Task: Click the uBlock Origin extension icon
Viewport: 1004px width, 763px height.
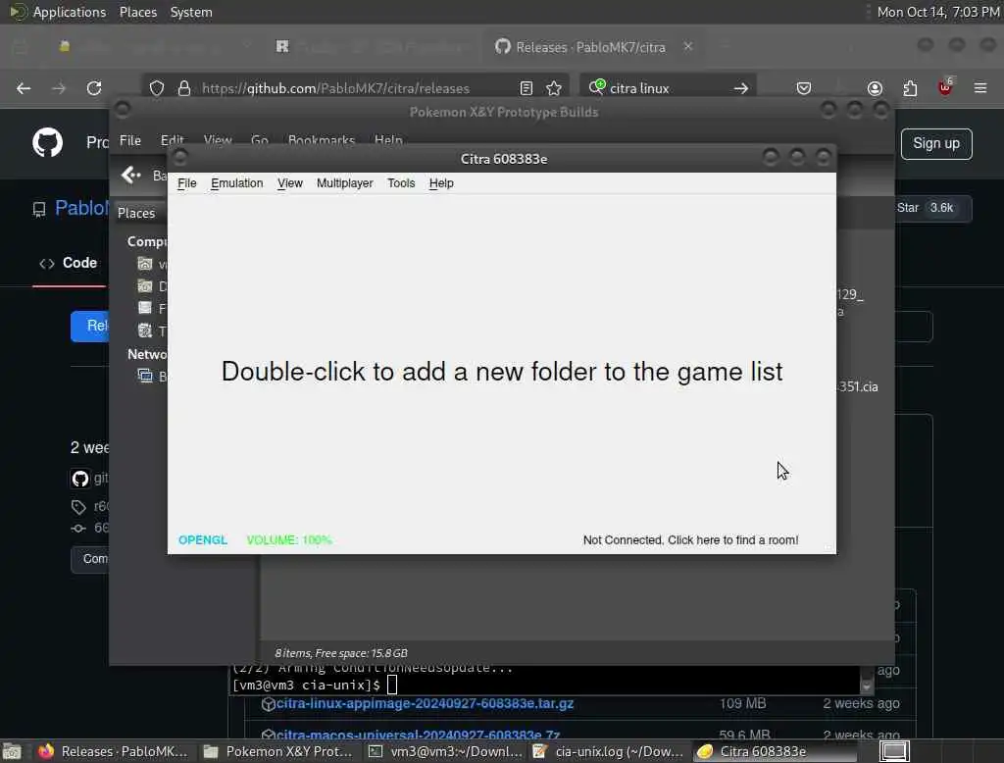Action: (945, 87)
